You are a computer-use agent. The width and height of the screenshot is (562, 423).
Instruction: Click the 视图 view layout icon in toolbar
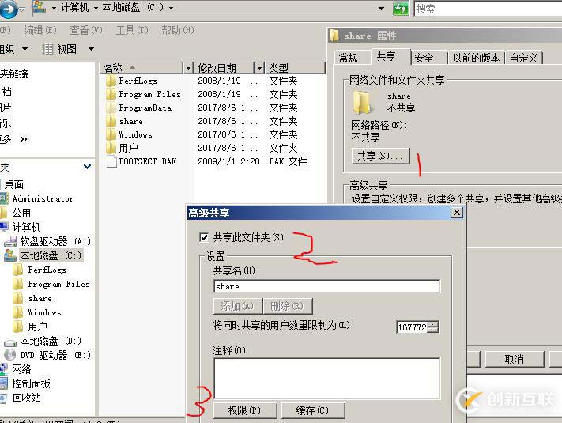[47, 49]
